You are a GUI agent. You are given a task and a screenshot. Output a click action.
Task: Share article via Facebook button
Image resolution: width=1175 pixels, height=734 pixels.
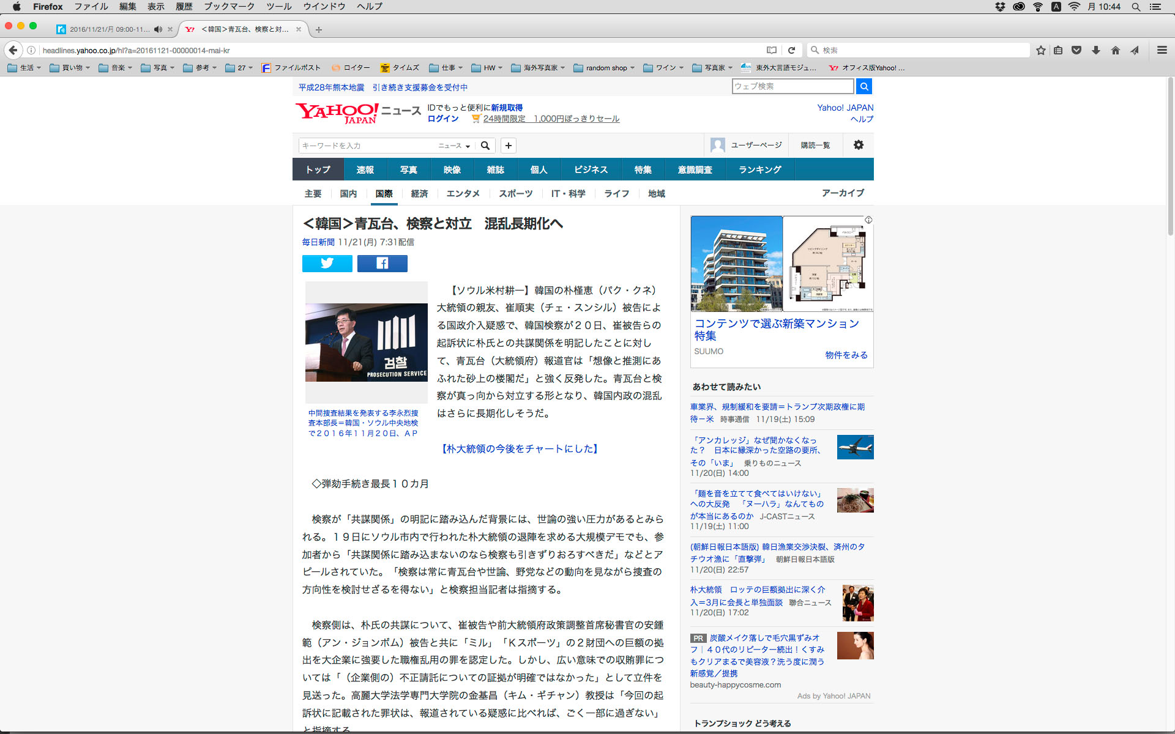coord(382,264)
